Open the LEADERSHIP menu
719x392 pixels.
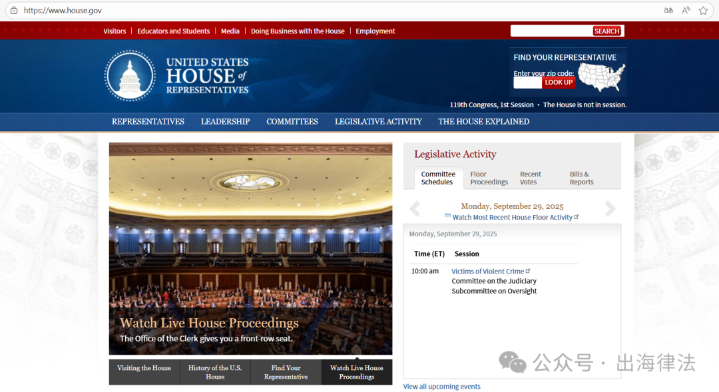pos(225,122)
